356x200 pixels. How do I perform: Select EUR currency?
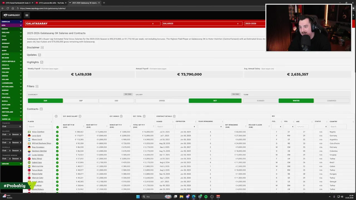pyautogui.click(x=45, y=101)
